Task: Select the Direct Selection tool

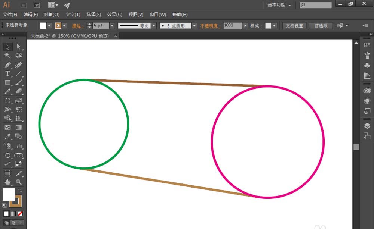Action: click(19, 46)
